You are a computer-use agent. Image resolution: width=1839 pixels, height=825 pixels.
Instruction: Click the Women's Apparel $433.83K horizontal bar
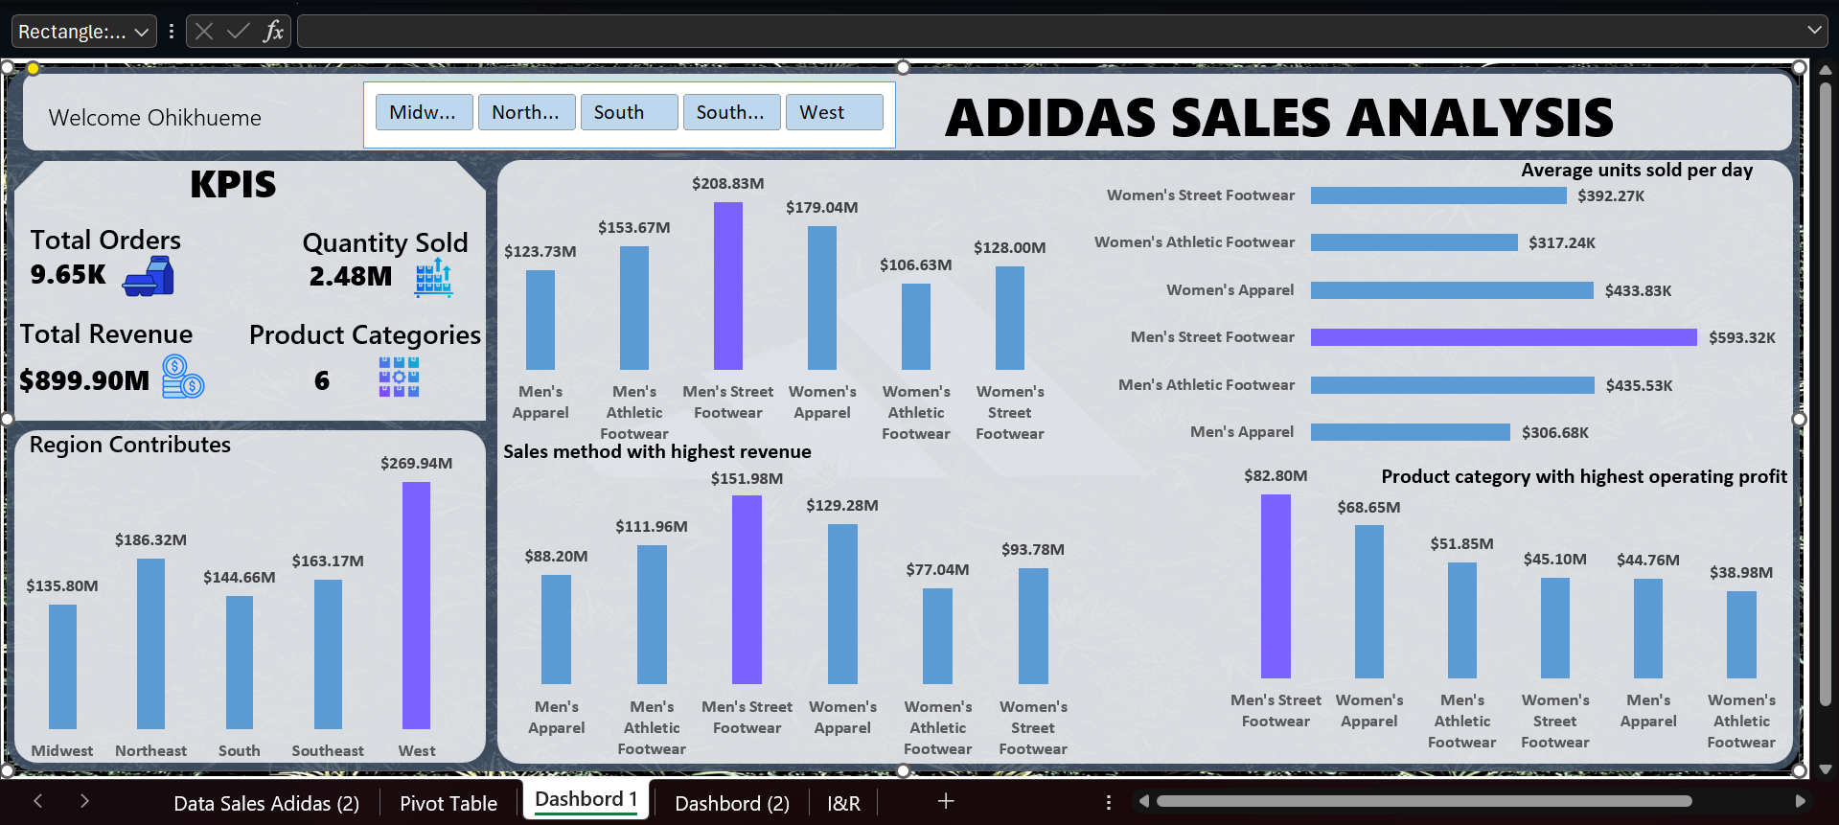point(1452,290)
